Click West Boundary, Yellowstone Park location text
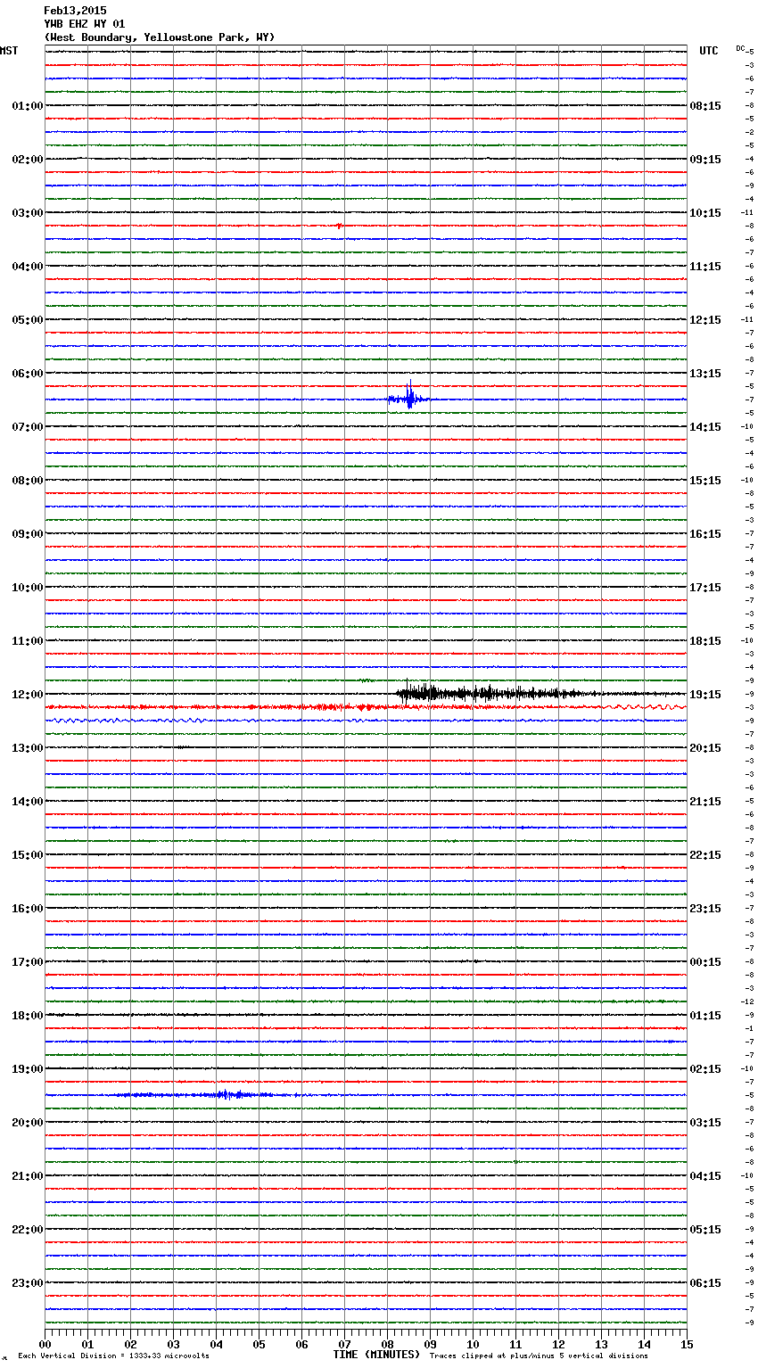Viewport: 758px width, 1368px height. (x=159, y=37)
